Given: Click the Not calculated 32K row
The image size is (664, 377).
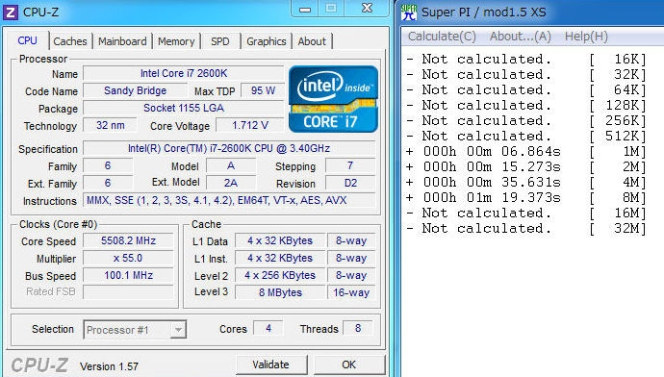Looking at the screenshot, I should pyautogui.click(x=526, y=74).
